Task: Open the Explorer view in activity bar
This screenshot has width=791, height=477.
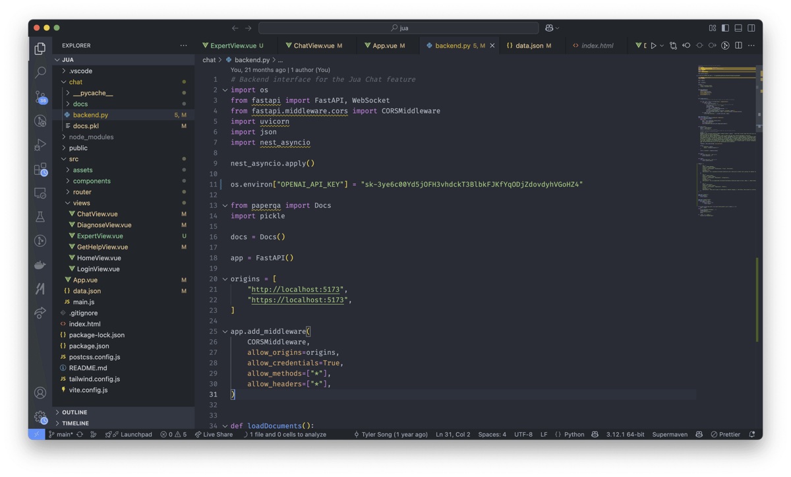Action: coord(40,48)
